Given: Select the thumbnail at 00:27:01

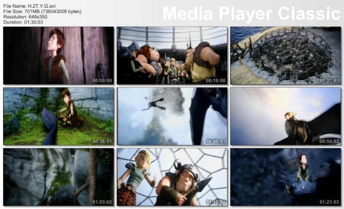Looking at the screenshot, I should point(286,56).
